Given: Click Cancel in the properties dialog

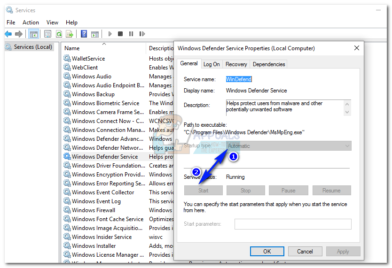Looking at the screenshot, I should click(305, 251).
